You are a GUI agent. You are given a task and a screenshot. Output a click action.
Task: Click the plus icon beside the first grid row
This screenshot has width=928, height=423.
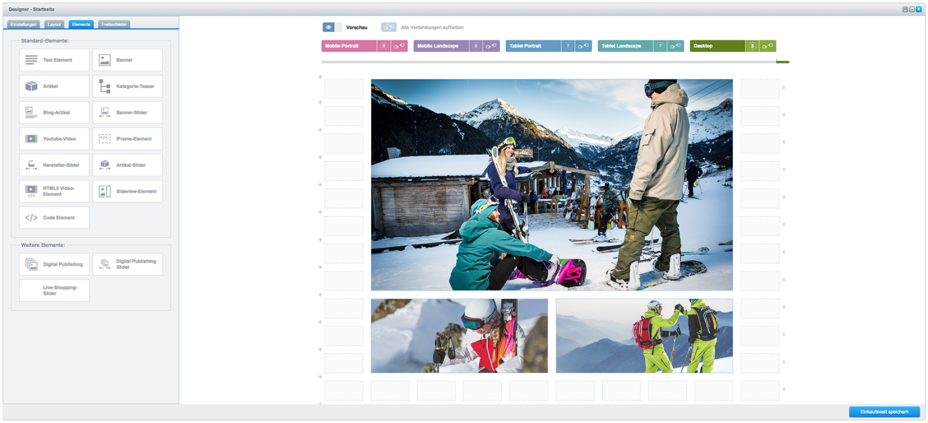pos(320,77)
